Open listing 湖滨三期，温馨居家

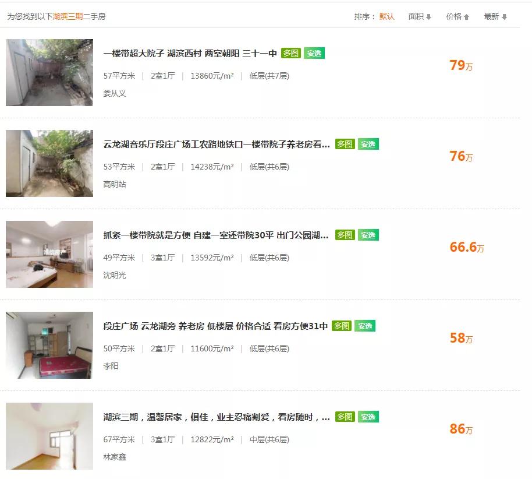point(217,417)
